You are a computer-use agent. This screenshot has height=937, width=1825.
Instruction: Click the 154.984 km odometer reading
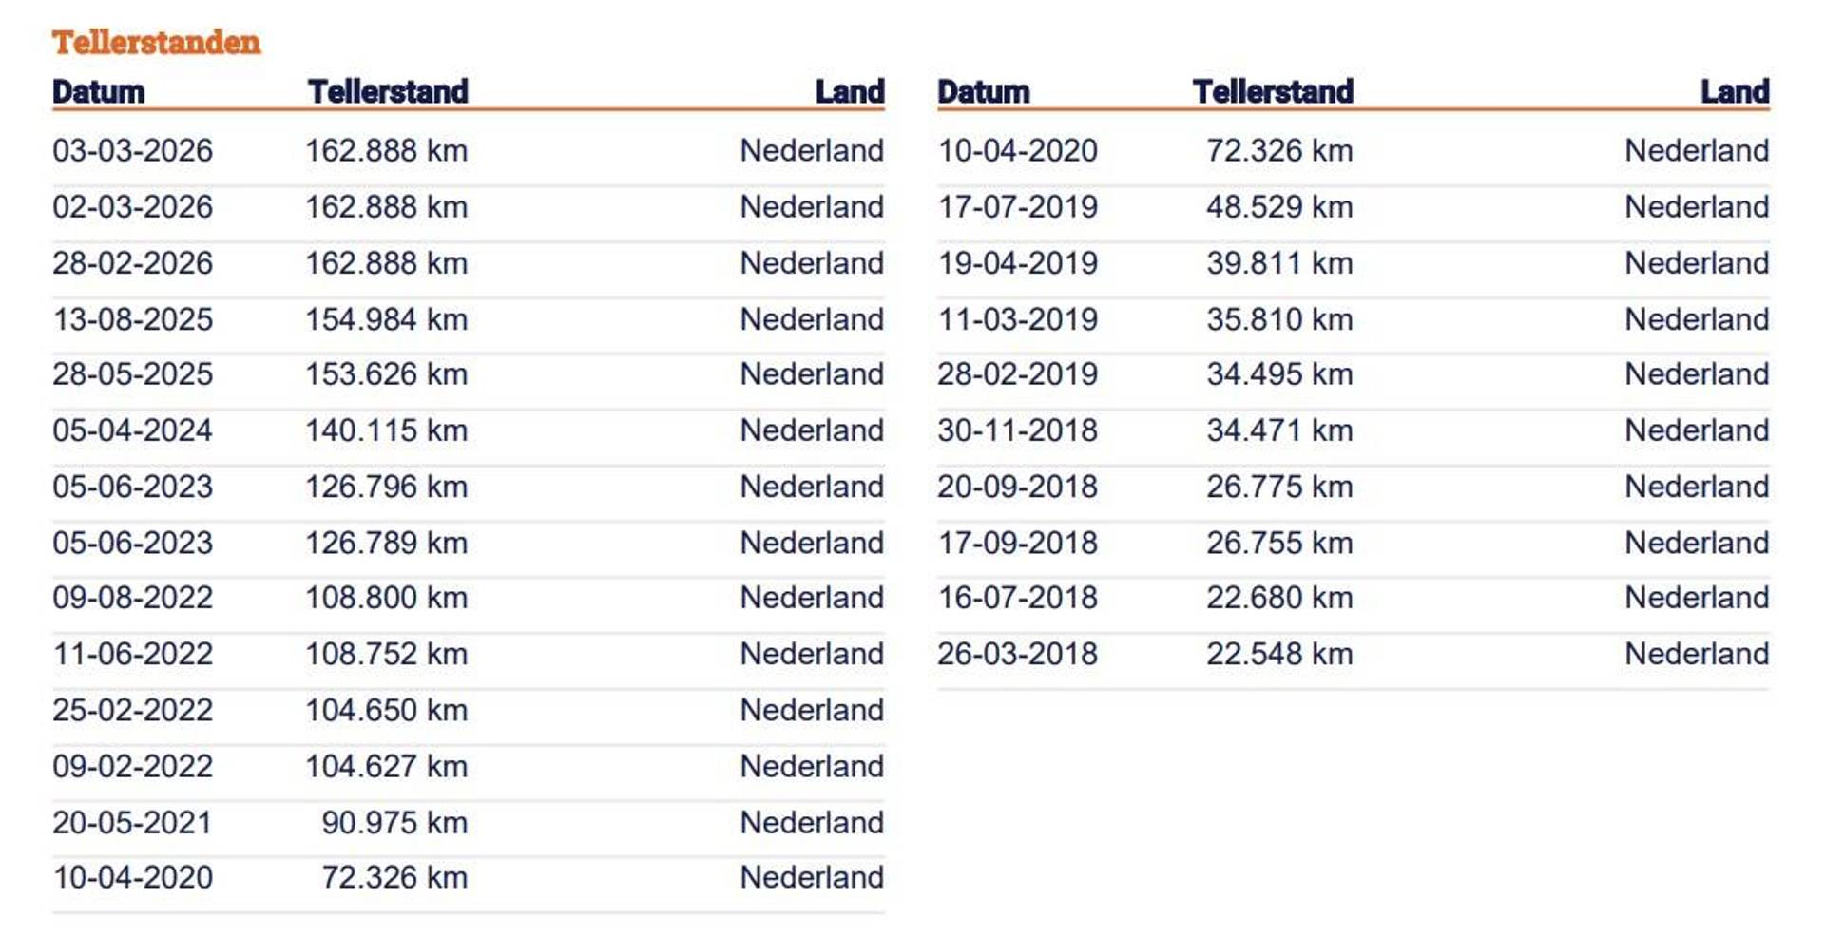click(386, 319)
